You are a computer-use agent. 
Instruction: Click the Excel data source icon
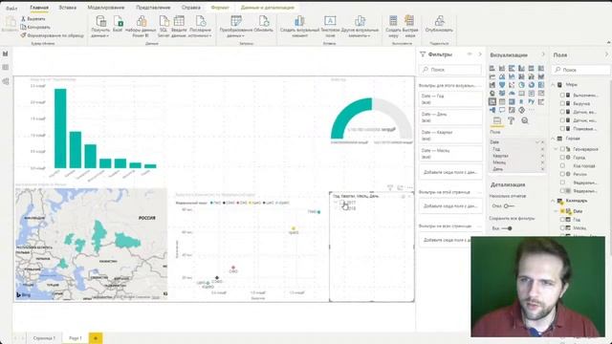pyautogui.click(x=118, y=24)
